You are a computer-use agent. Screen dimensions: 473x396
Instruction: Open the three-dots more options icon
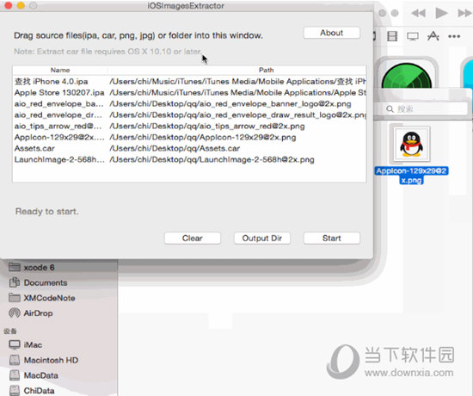[x=454, y=36]
